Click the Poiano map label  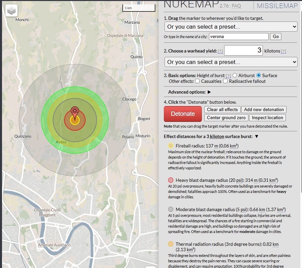click(x=128, y=137)
